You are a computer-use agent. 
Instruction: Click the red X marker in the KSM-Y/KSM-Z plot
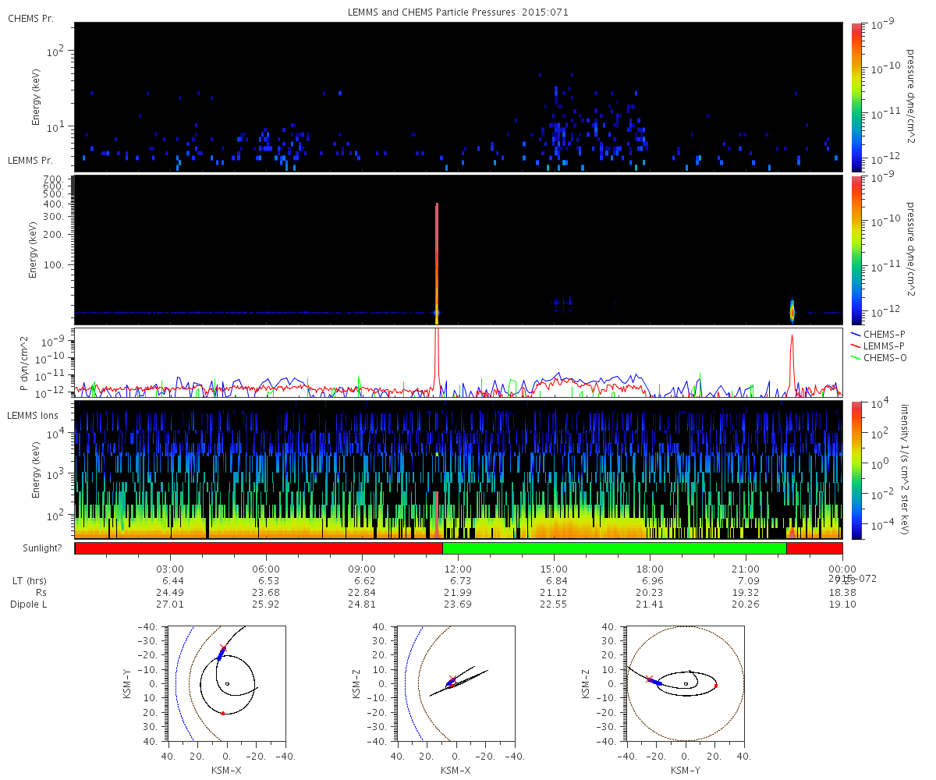pos(649,679)
